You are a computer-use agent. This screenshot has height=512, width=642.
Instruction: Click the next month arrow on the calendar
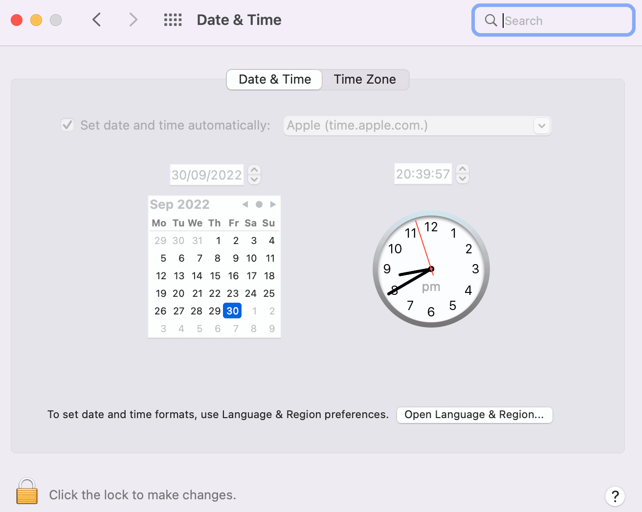273,204
